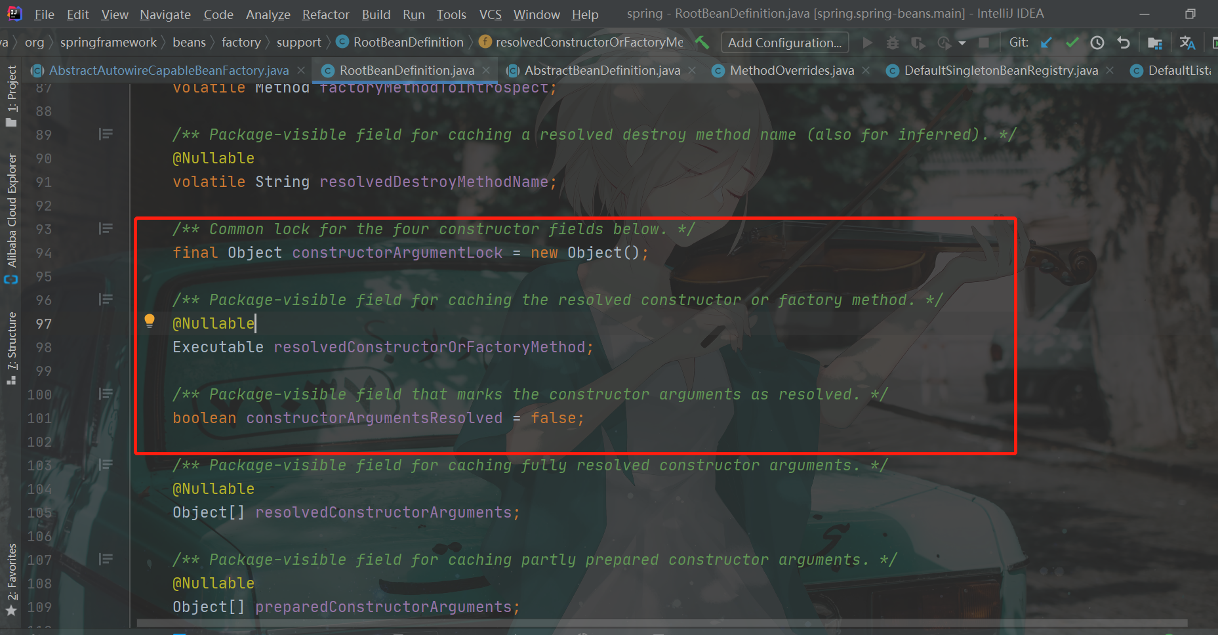Image resolution: width=1218 pixels, height=635 pixels.
Task: Click the 'beans' breadcrumb
Action: 189,43
